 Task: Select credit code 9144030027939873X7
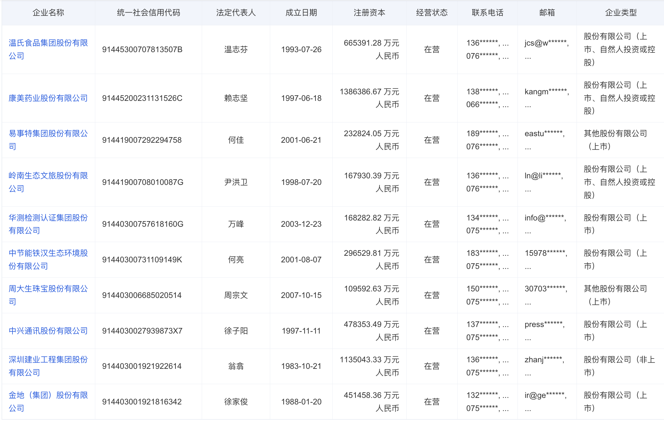coord(142,331)
